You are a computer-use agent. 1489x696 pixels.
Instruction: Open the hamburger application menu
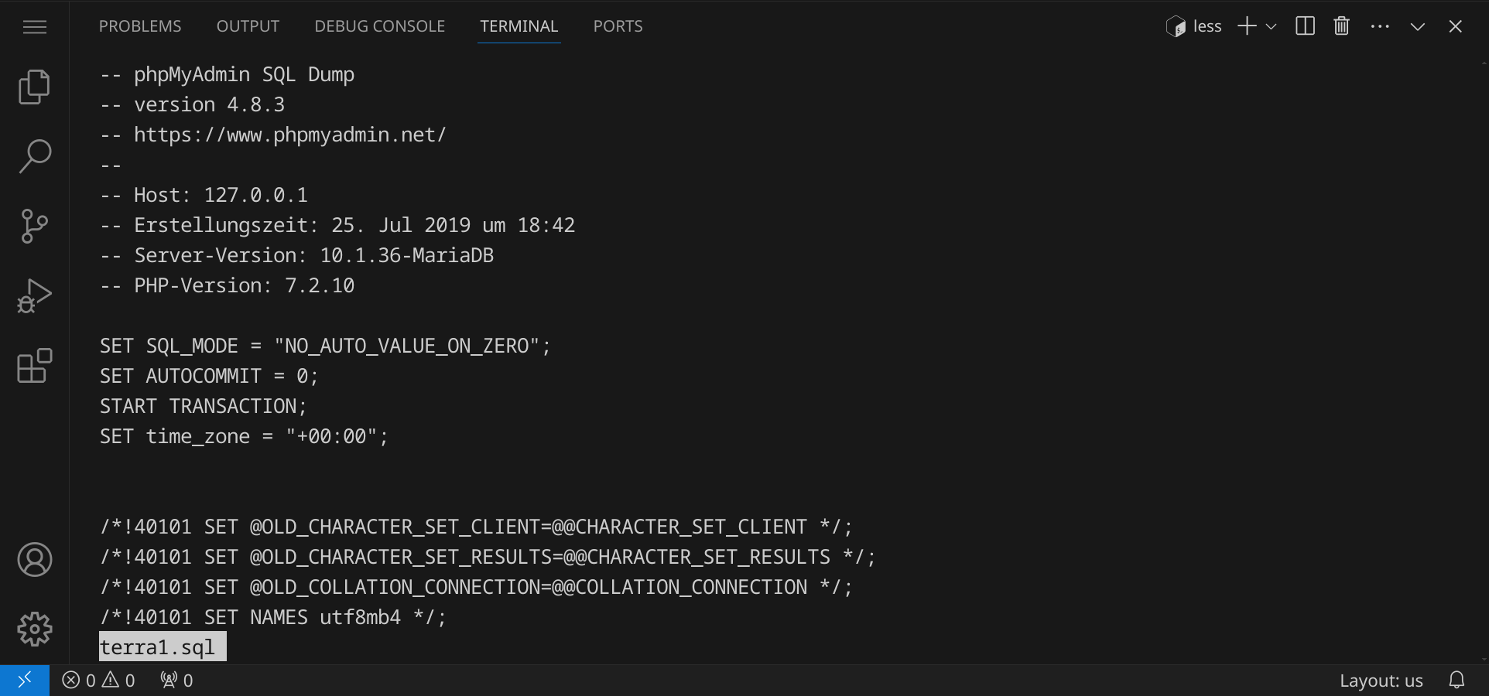coord(34,27)
